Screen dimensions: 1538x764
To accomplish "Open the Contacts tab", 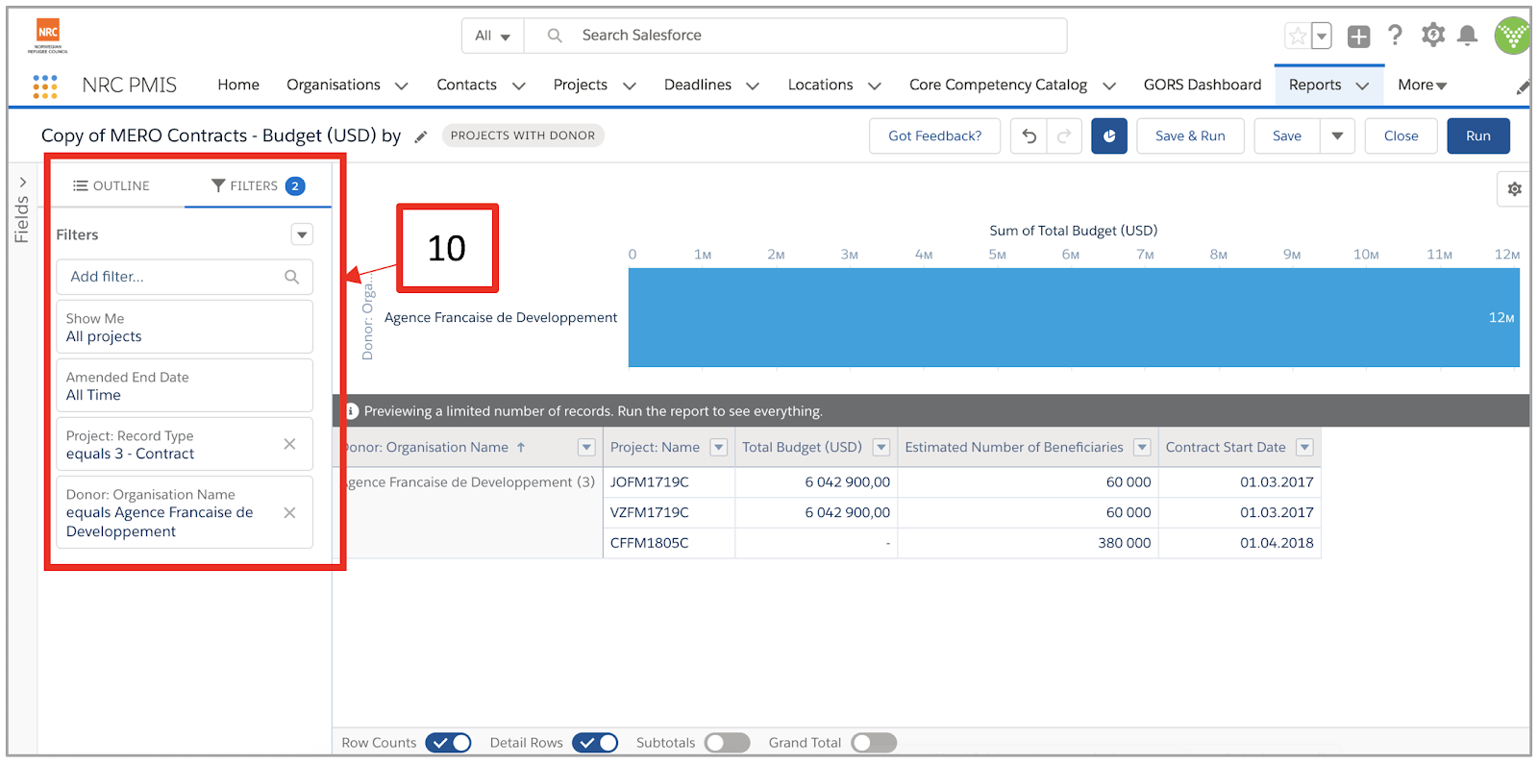I will pos(466,86).
